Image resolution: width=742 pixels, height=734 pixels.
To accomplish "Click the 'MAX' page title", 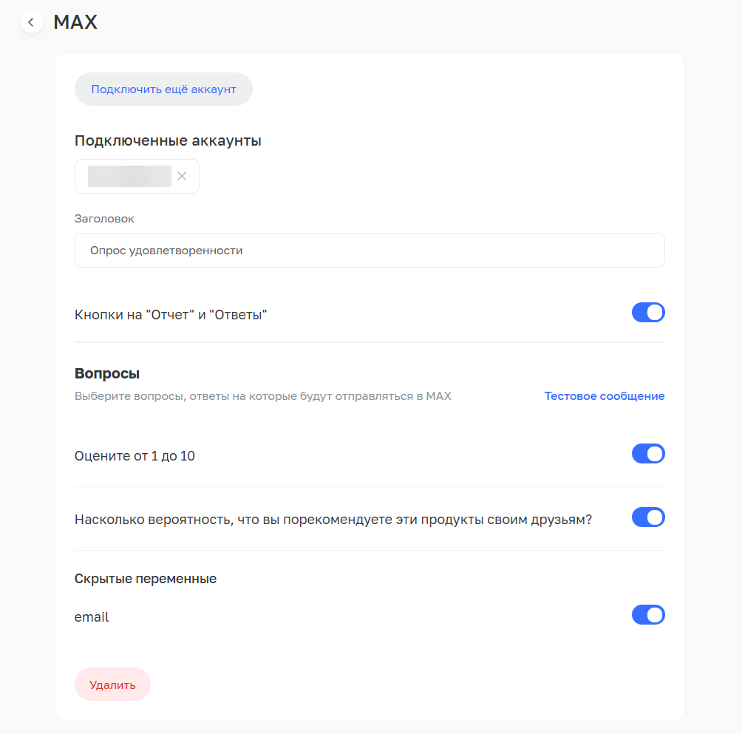I will 75,22.
